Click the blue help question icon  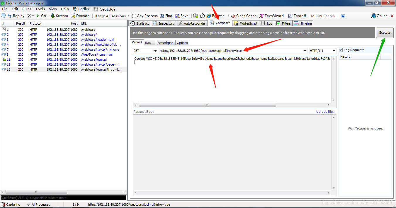coord(343,16)
